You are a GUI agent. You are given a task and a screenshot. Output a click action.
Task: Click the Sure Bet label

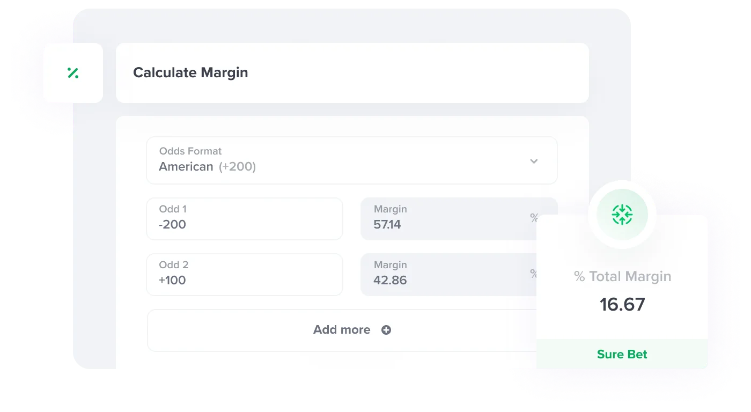point(622,354)
